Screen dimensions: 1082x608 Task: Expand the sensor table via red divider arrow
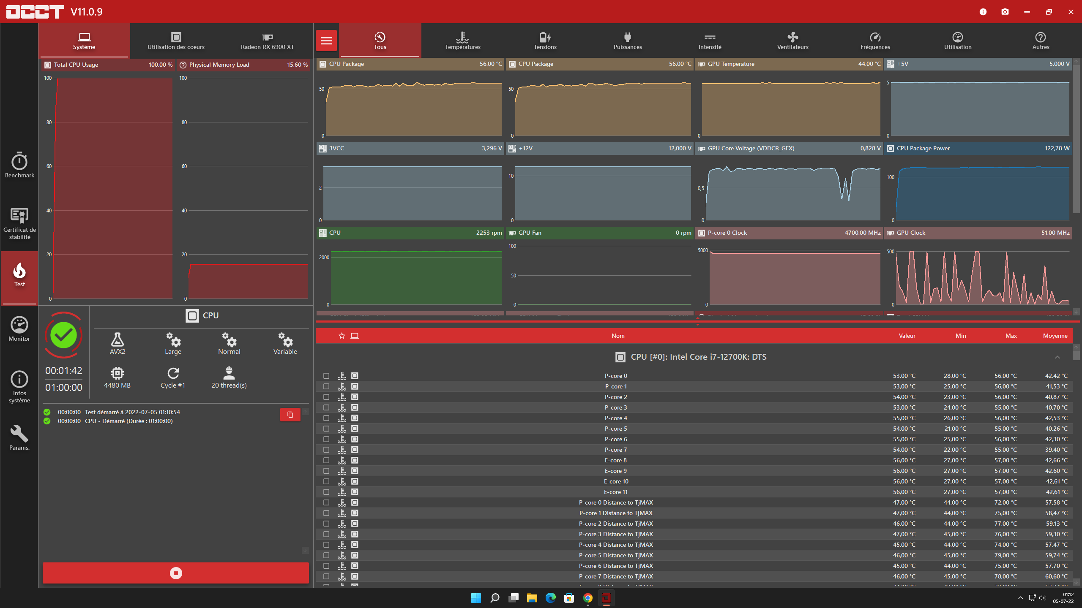point(697,319)
